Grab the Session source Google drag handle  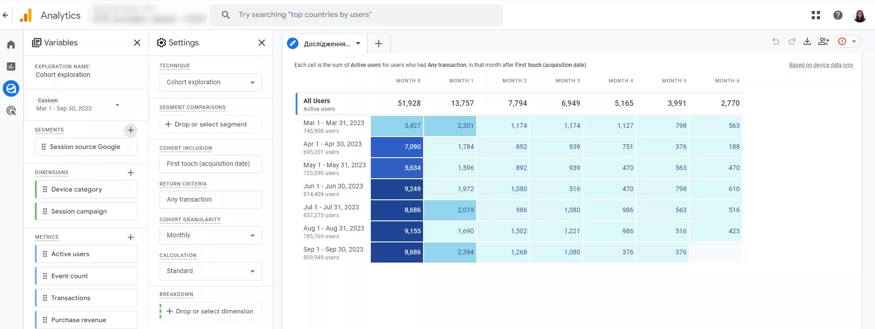(44, 147)
